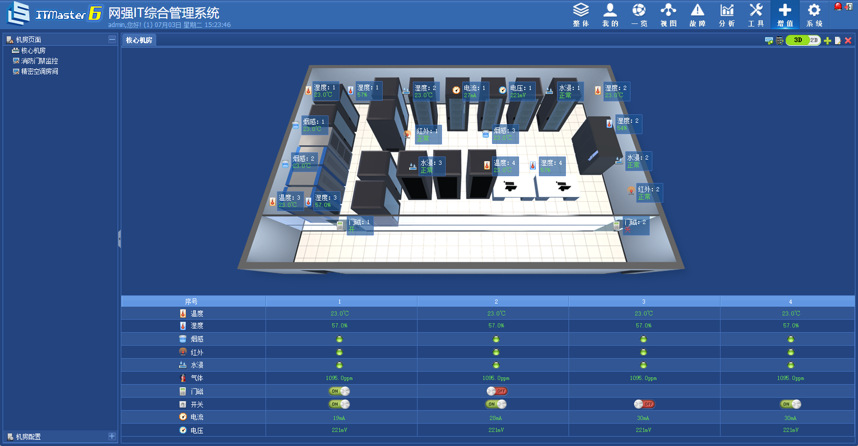Open the 工具 tools module
Image resolution: width=858 pixels, height=446 pixels.
(755, 15)
